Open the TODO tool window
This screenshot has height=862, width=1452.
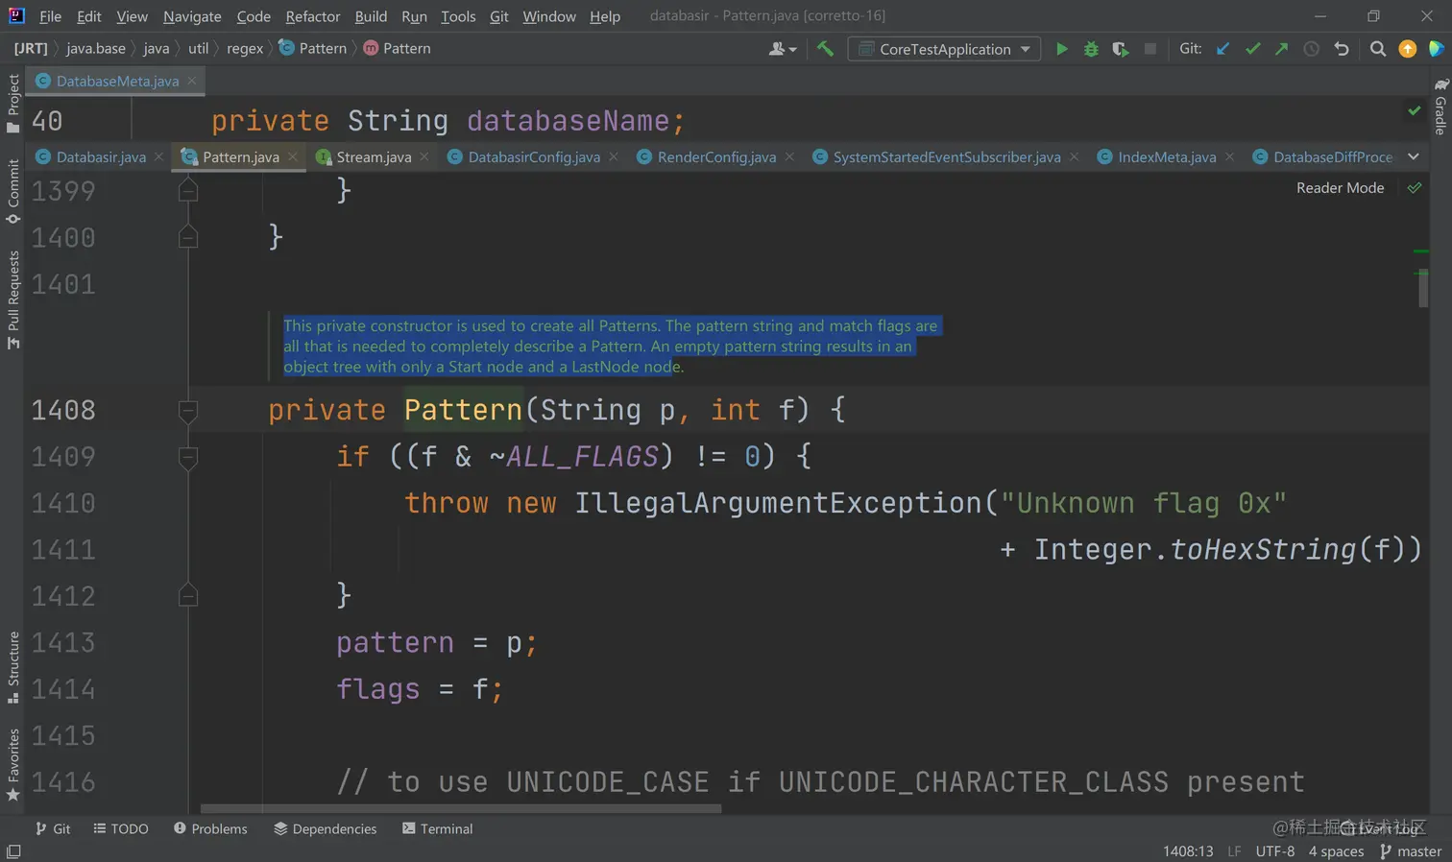[121, 828]
